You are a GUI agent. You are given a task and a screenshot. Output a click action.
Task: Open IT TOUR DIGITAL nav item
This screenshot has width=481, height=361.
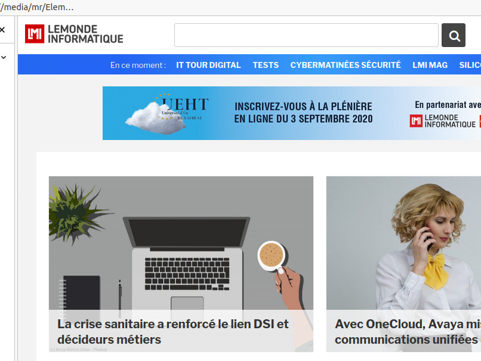coord(208,65)
